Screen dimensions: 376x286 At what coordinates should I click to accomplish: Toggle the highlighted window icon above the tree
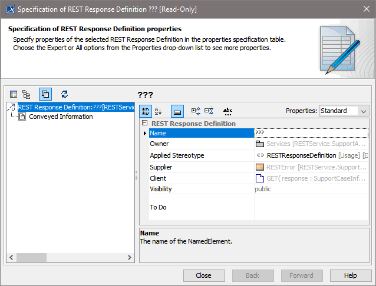[45, 94]
